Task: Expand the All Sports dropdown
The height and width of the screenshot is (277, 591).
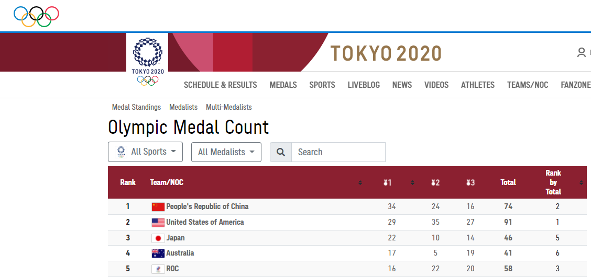Action: tap(146, 152)
